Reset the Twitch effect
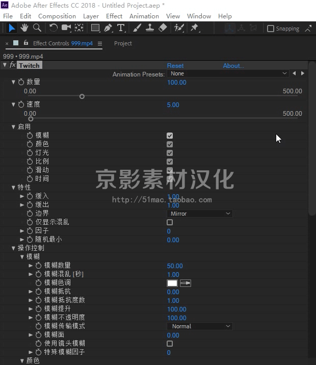 pos(175,66)
